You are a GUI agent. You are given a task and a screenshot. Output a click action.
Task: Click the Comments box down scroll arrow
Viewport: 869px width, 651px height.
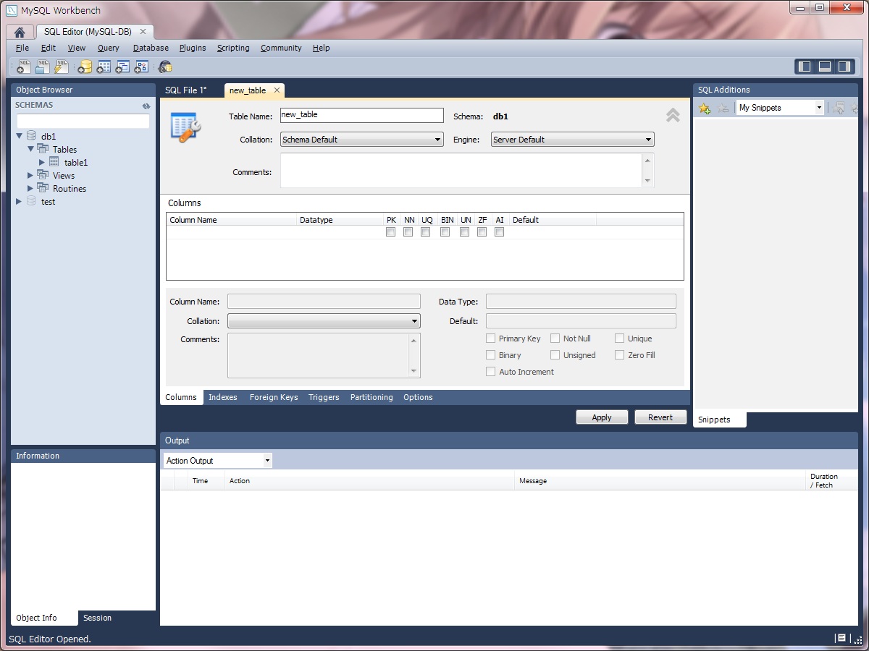[647, 181]
